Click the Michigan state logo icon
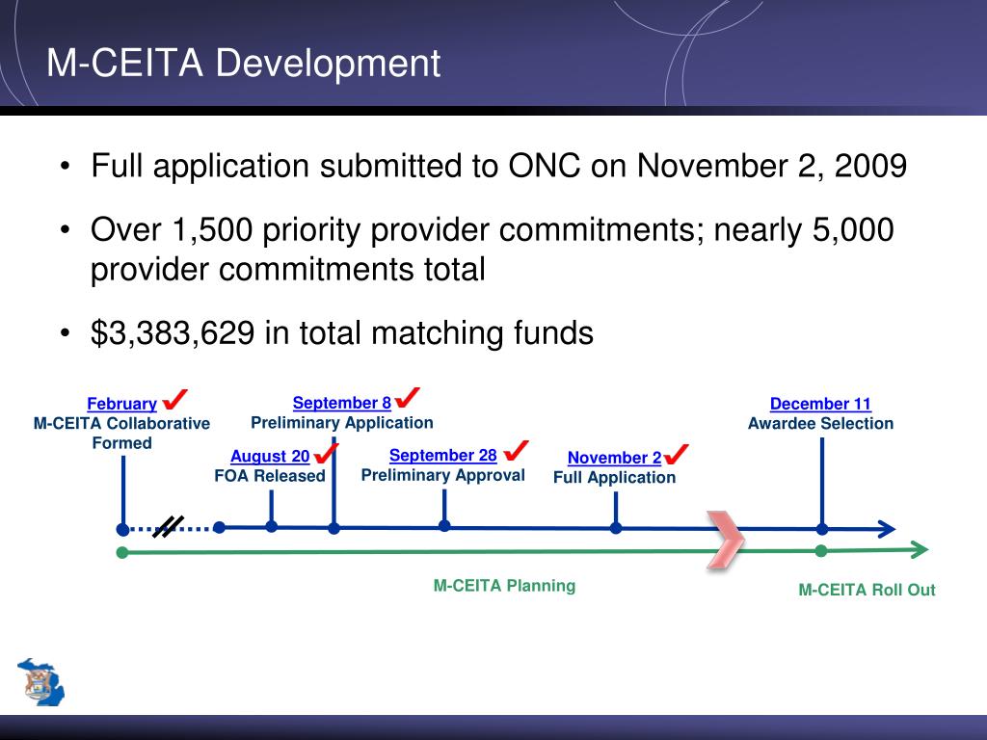This screenshot has height=740, width=987. (40, 682)
